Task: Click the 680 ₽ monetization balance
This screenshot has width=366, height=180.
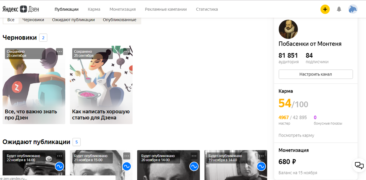Action: point(287,161)
